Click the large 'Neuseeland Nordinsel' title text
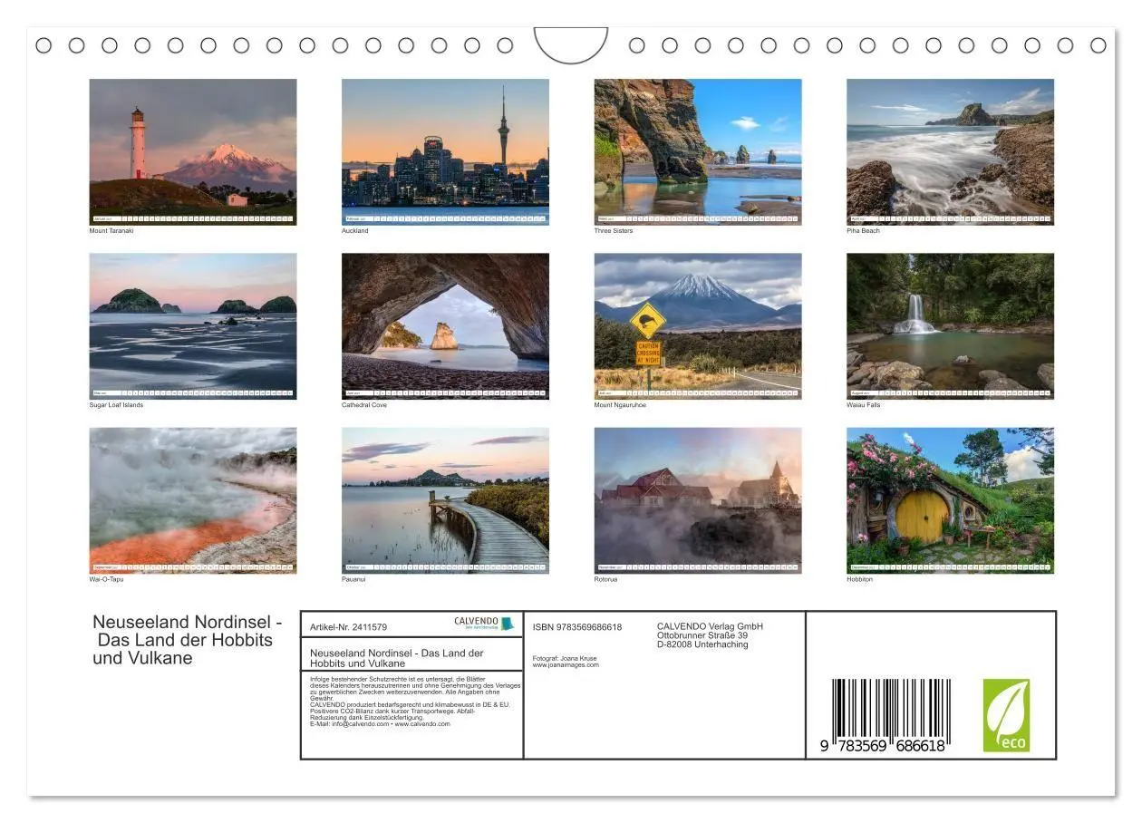 (187, 640)
